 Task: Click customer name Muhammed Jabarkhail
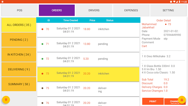point(149,26)
